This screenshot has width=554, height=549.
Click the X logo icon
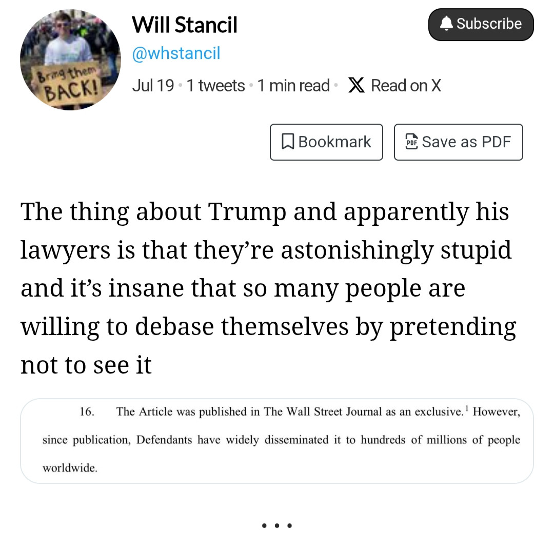pos(356,85)
